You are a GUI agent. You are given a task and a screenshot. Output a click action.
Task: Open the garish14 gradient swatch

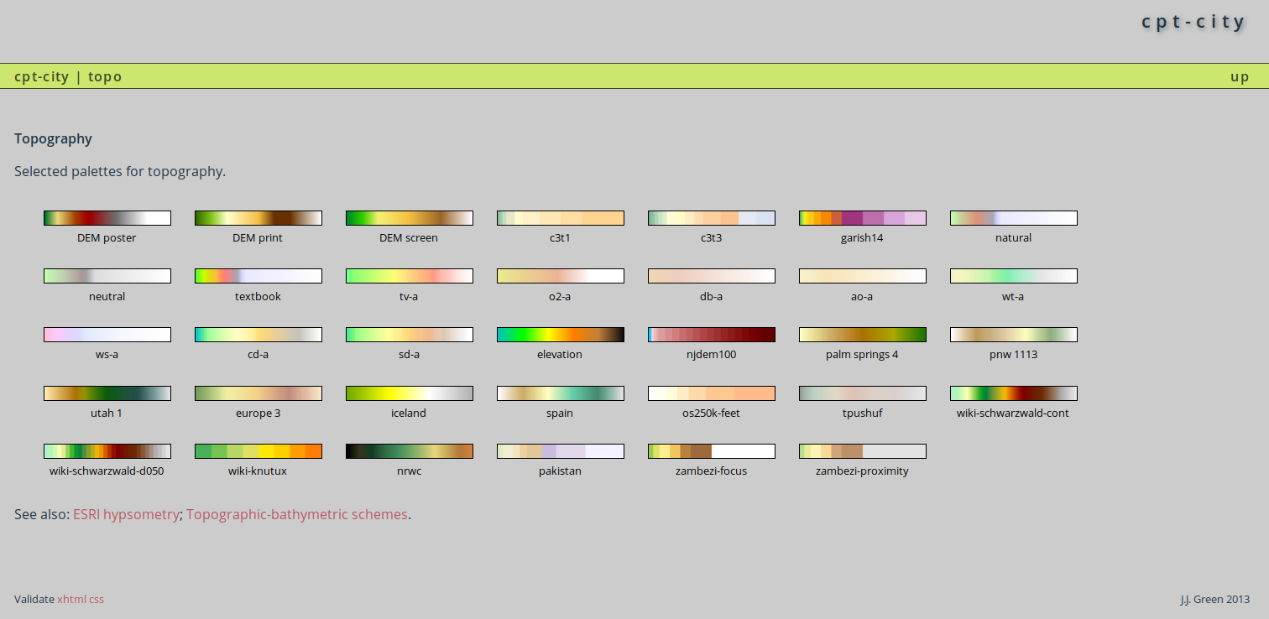[x=863, y=218]
